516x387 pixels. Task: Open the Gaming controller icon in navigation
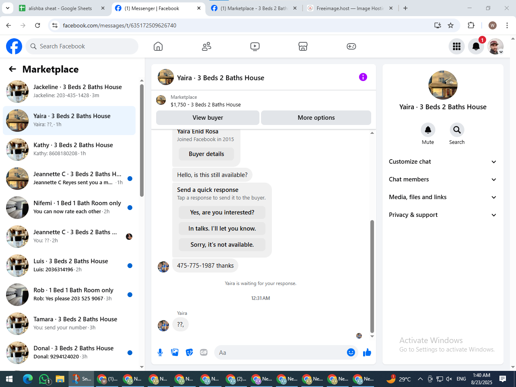pos(351,46)
